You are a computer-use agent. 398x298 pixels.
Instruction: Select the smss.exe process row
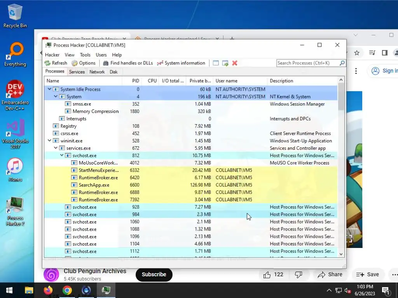(x=191, y=104)
